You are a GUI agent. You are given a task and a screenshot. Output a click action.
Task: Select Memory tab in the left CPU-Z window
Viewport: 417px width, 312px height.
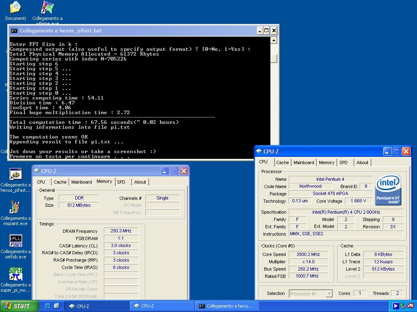(x=104, y=182)
